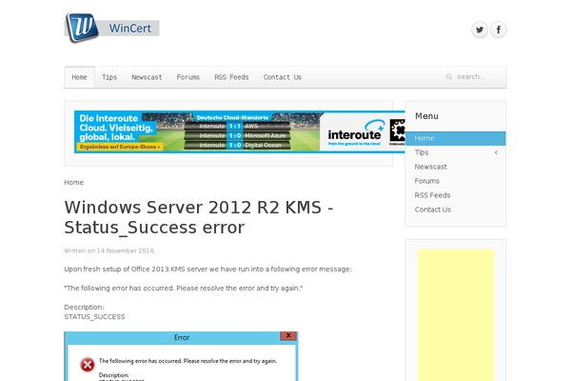This screenshot has width=571, height=381.
Task: Open RSS Feeds in the top navigation
Action: click(231, 77)
